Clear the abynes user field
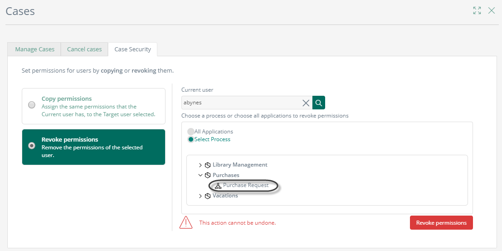Image resolution: width=502 pixels, height=251 pixels. pyautogui.click(x=306, y=103)
